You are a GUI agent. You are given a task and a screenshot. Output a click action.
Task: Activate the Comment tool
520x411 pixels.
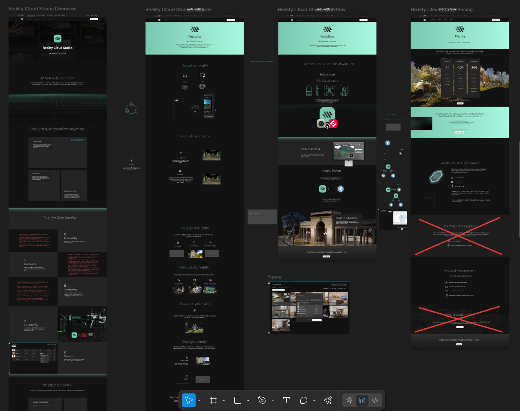click(x=304, y=400)
